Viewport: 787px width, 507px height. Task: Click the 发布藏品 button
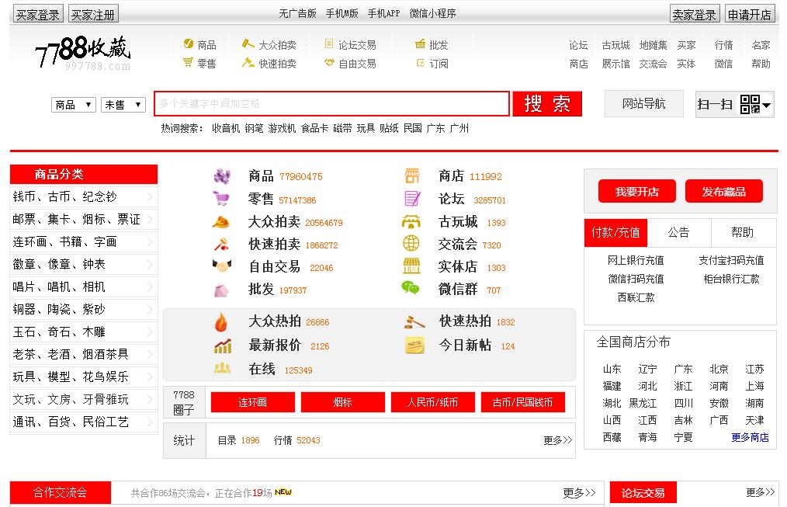[x=723, y=192]
